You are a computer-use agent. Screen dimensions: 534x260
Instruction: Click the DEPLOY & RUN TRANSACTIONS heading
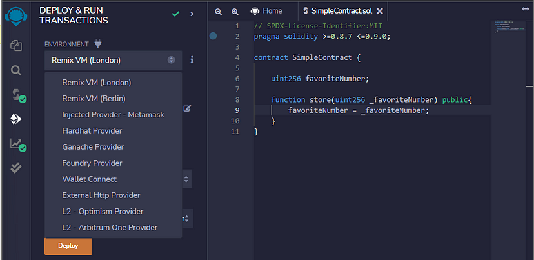tap(74, 15)
